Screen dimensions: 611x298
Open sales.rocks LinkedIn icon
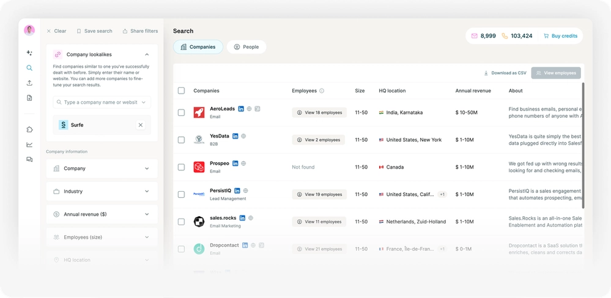tap(242, 218)
